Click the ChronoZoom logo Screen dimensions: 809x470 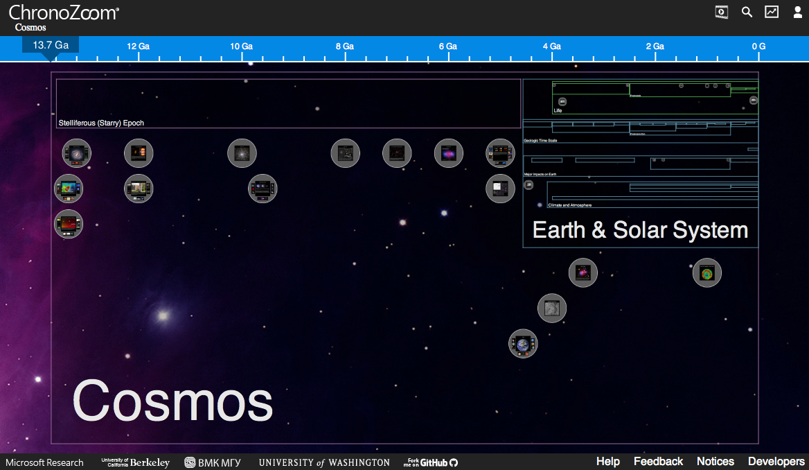[x=64, y=12]
